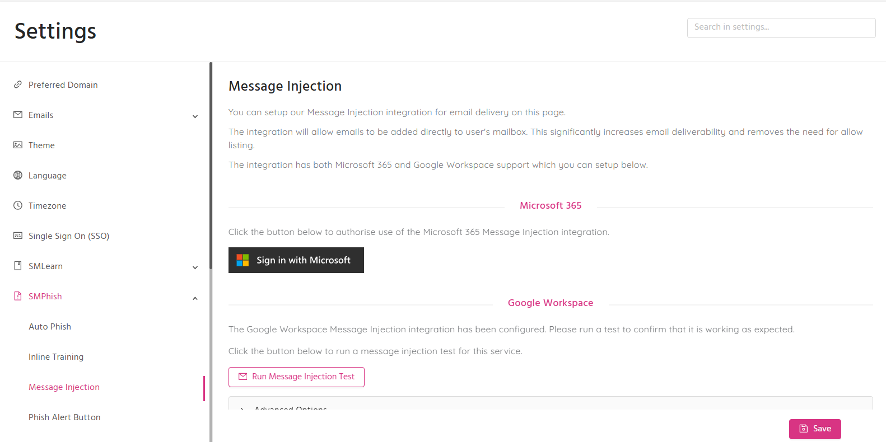Click the sidebar vertical scrollbar
The height and width of the screenshot is (442, 886).
[x=211, y=165]
